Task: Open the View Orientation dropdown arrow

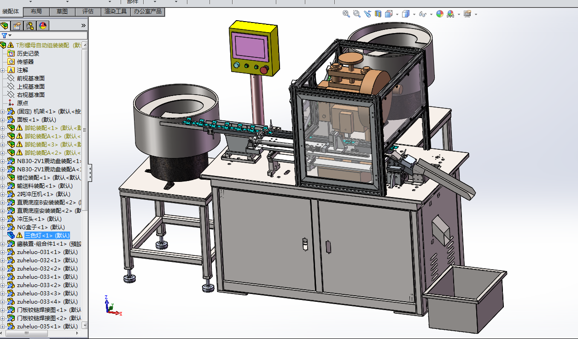Action: point(398,14)
